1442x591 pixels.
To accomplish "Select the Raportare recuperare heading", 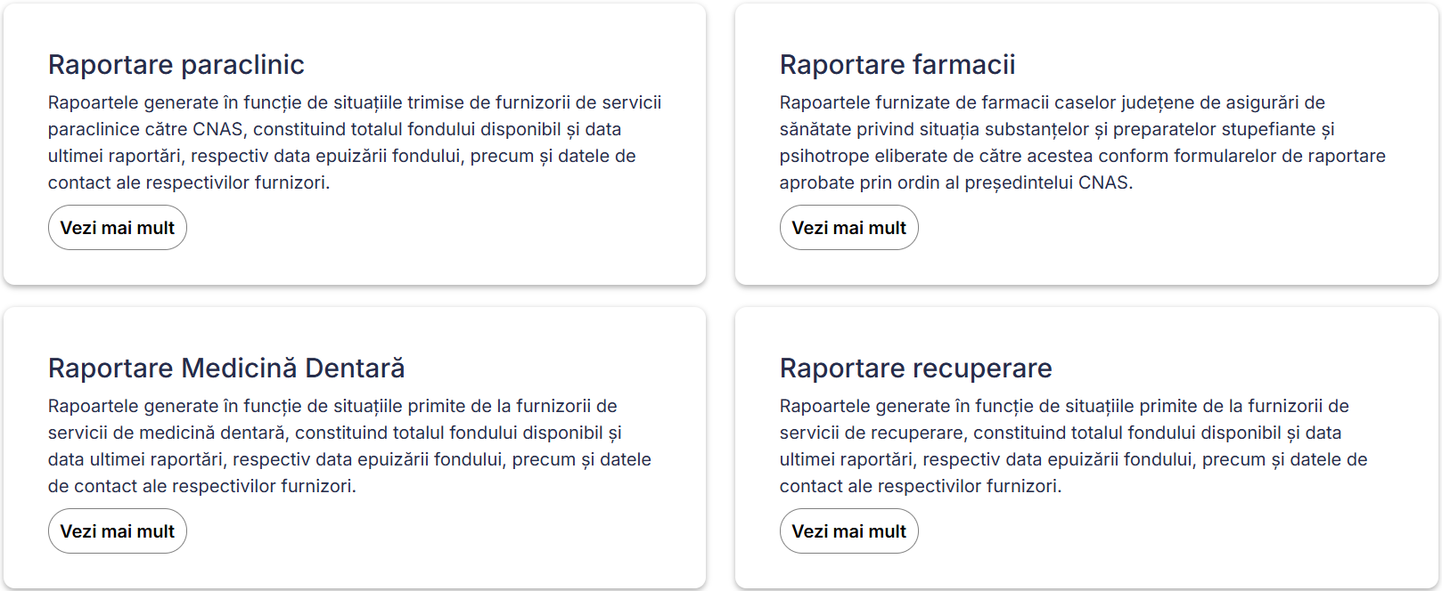I will pyautogui.click(x=916, y=368).
